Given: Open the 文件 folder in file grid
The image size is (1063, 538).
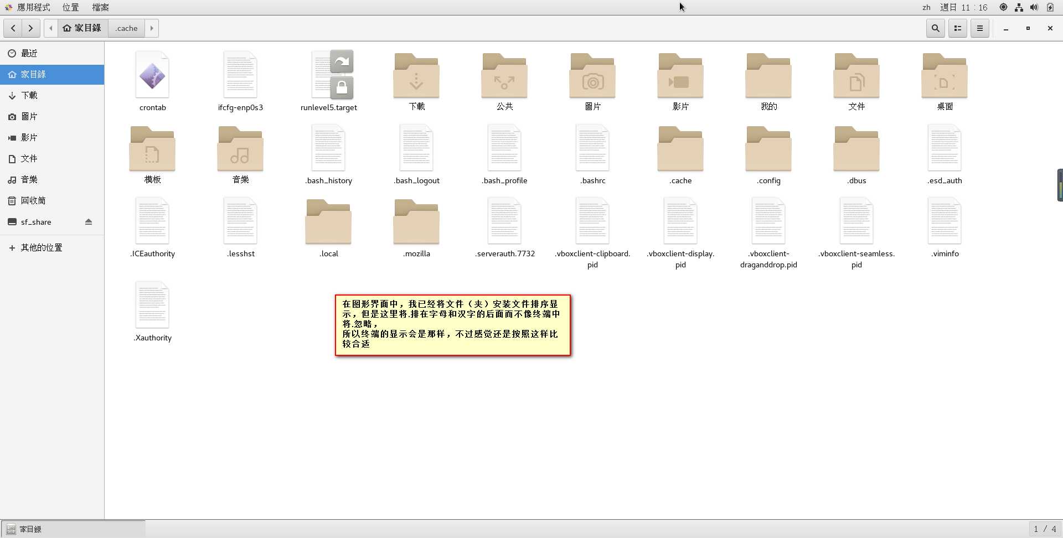Looking at the screenshot, I should click(x=856, y=76).
